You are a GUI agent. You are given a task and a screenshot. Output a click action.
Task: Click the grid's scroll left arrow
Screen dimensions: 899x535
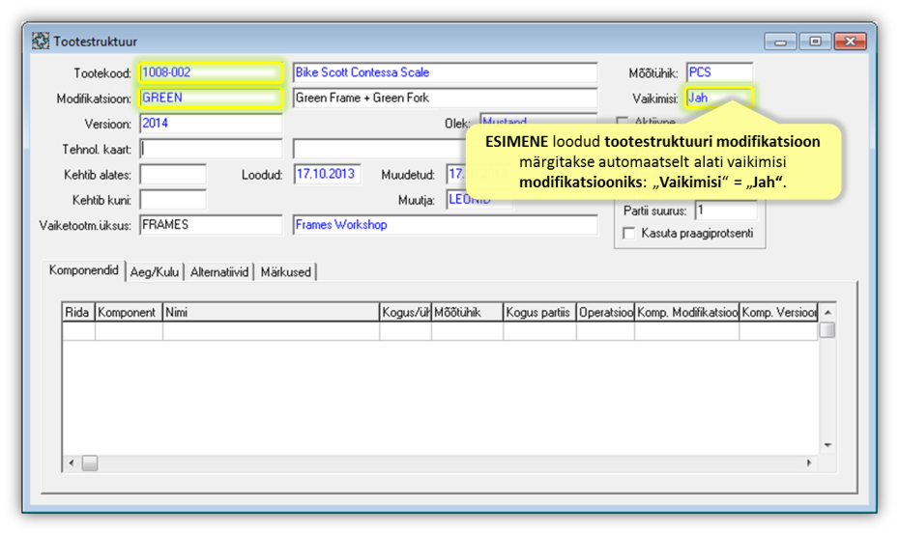tap(72, 464)
